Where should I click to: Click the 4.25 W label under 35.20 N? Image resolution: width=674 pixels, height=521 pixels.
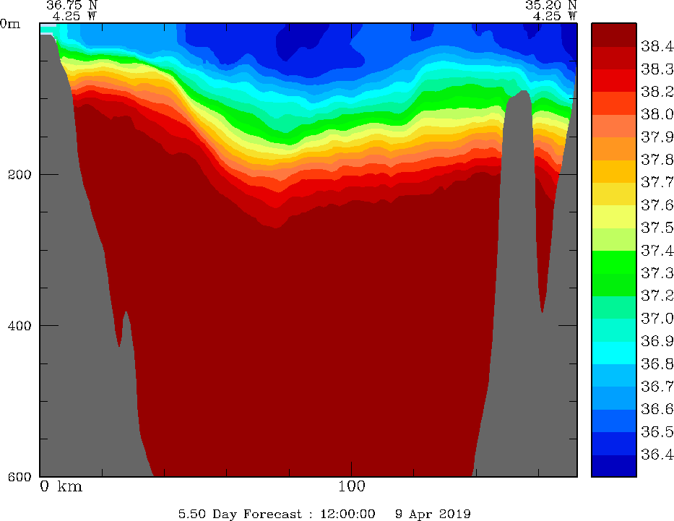coord(555,16)
